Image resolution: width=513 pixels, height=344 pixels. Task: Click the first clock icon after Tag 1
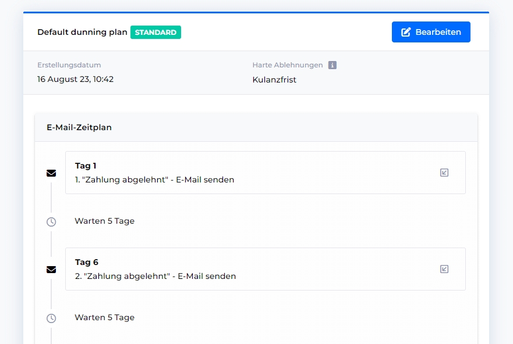51,222
